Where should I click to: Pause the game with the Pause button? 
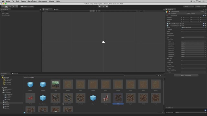pyautogui.click(x=103, y=6)
